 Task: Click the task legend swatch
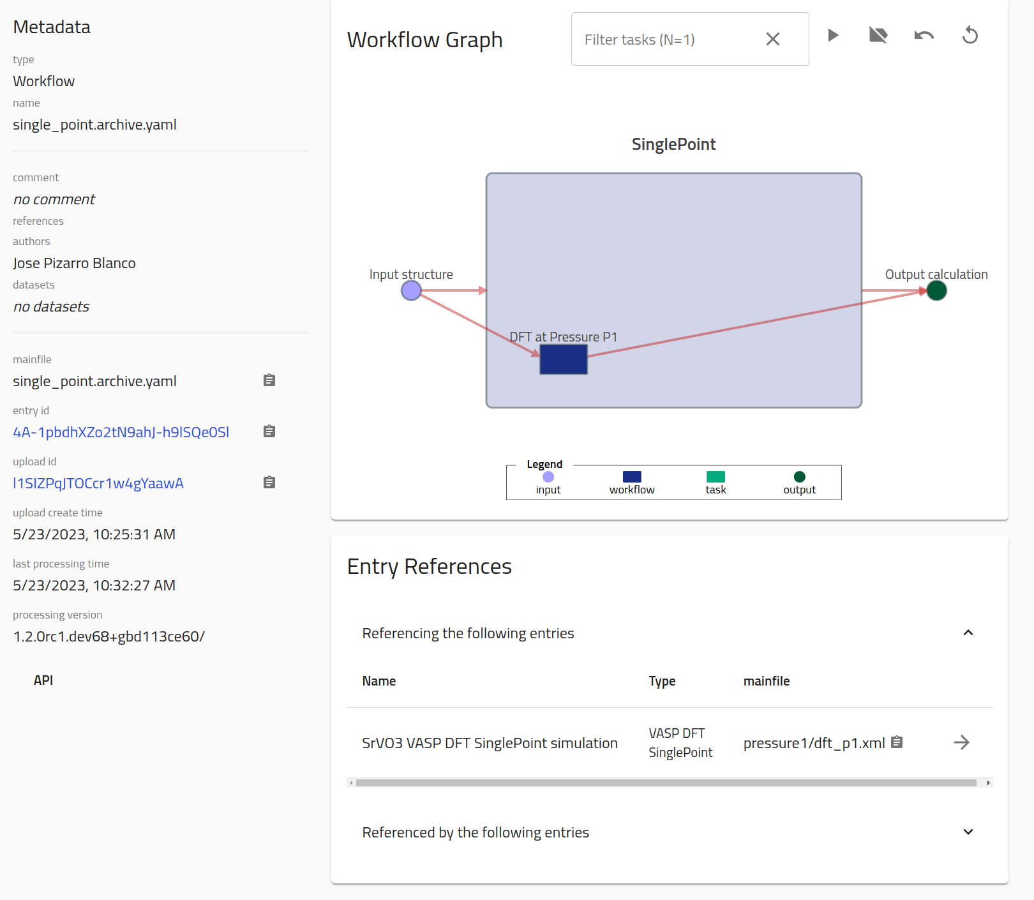716,477
